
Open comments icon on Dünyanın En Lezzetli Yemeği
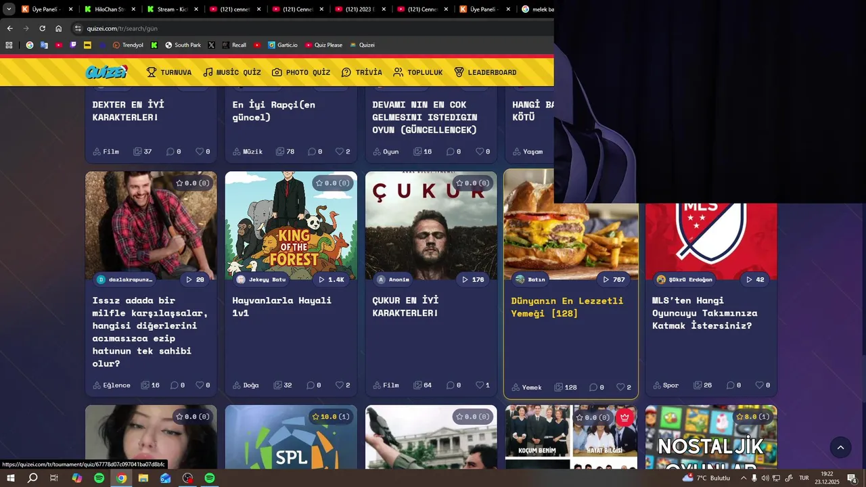coord(593,387)
